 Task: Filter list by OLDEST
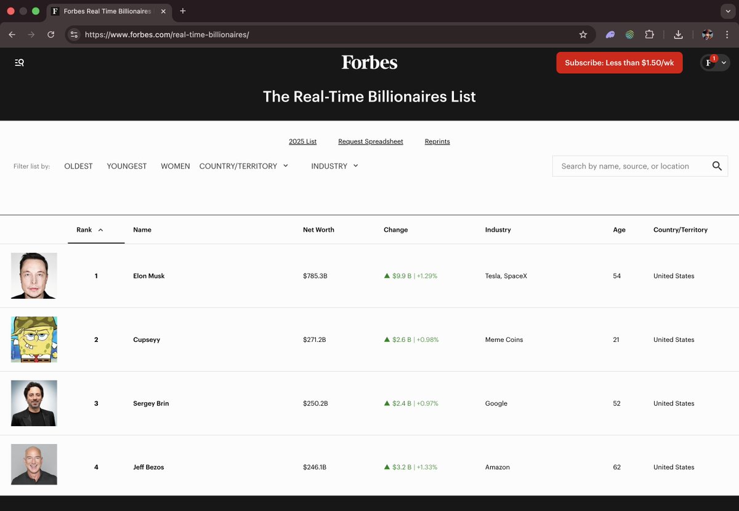click(x=78, y=166)
